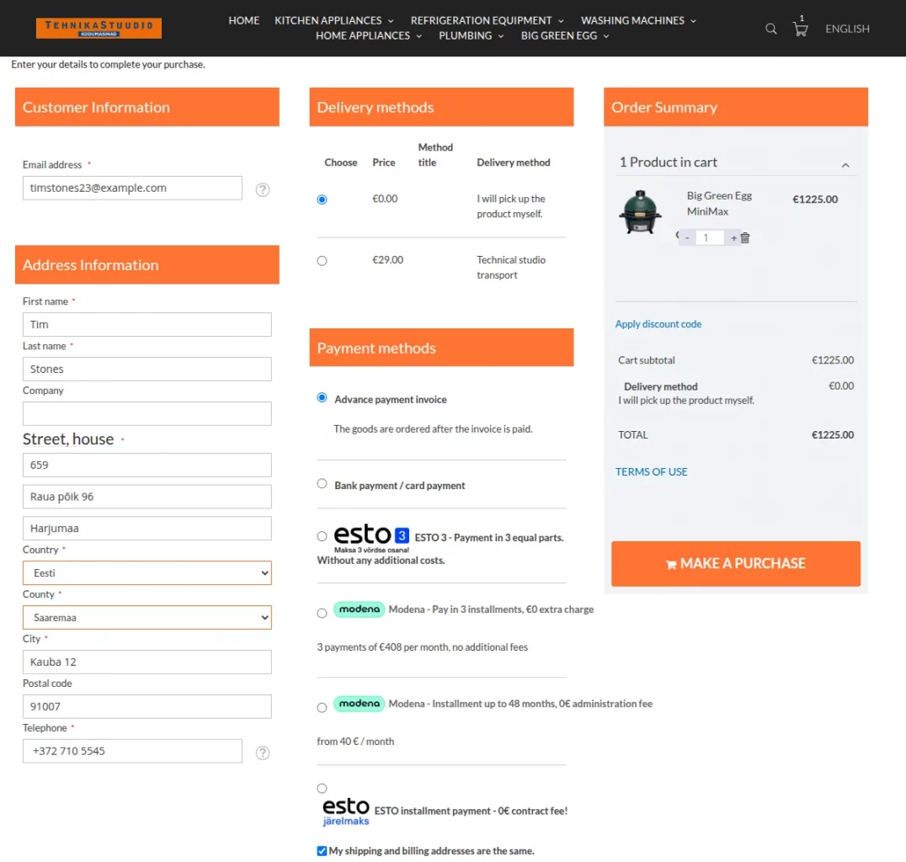Click the First name field
The width and height of the screenshot is (906, 862).
[x=147, y=324]
